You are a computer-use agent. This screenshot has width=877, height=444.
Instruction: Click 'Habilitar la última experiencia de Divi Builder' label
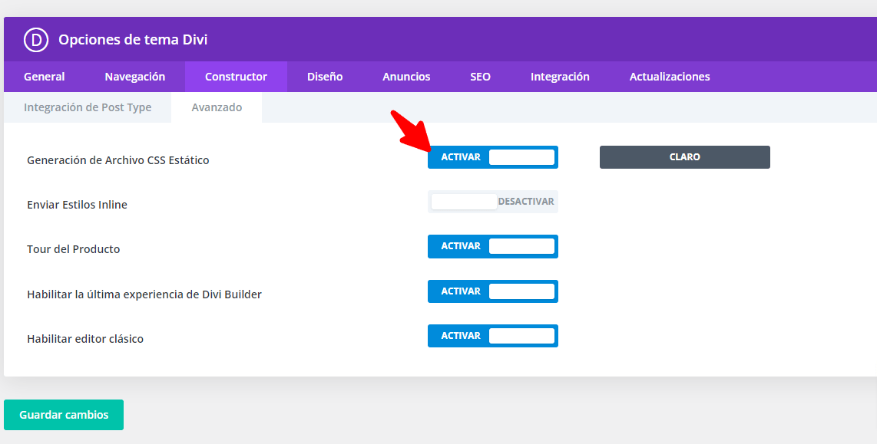point(144,294)
